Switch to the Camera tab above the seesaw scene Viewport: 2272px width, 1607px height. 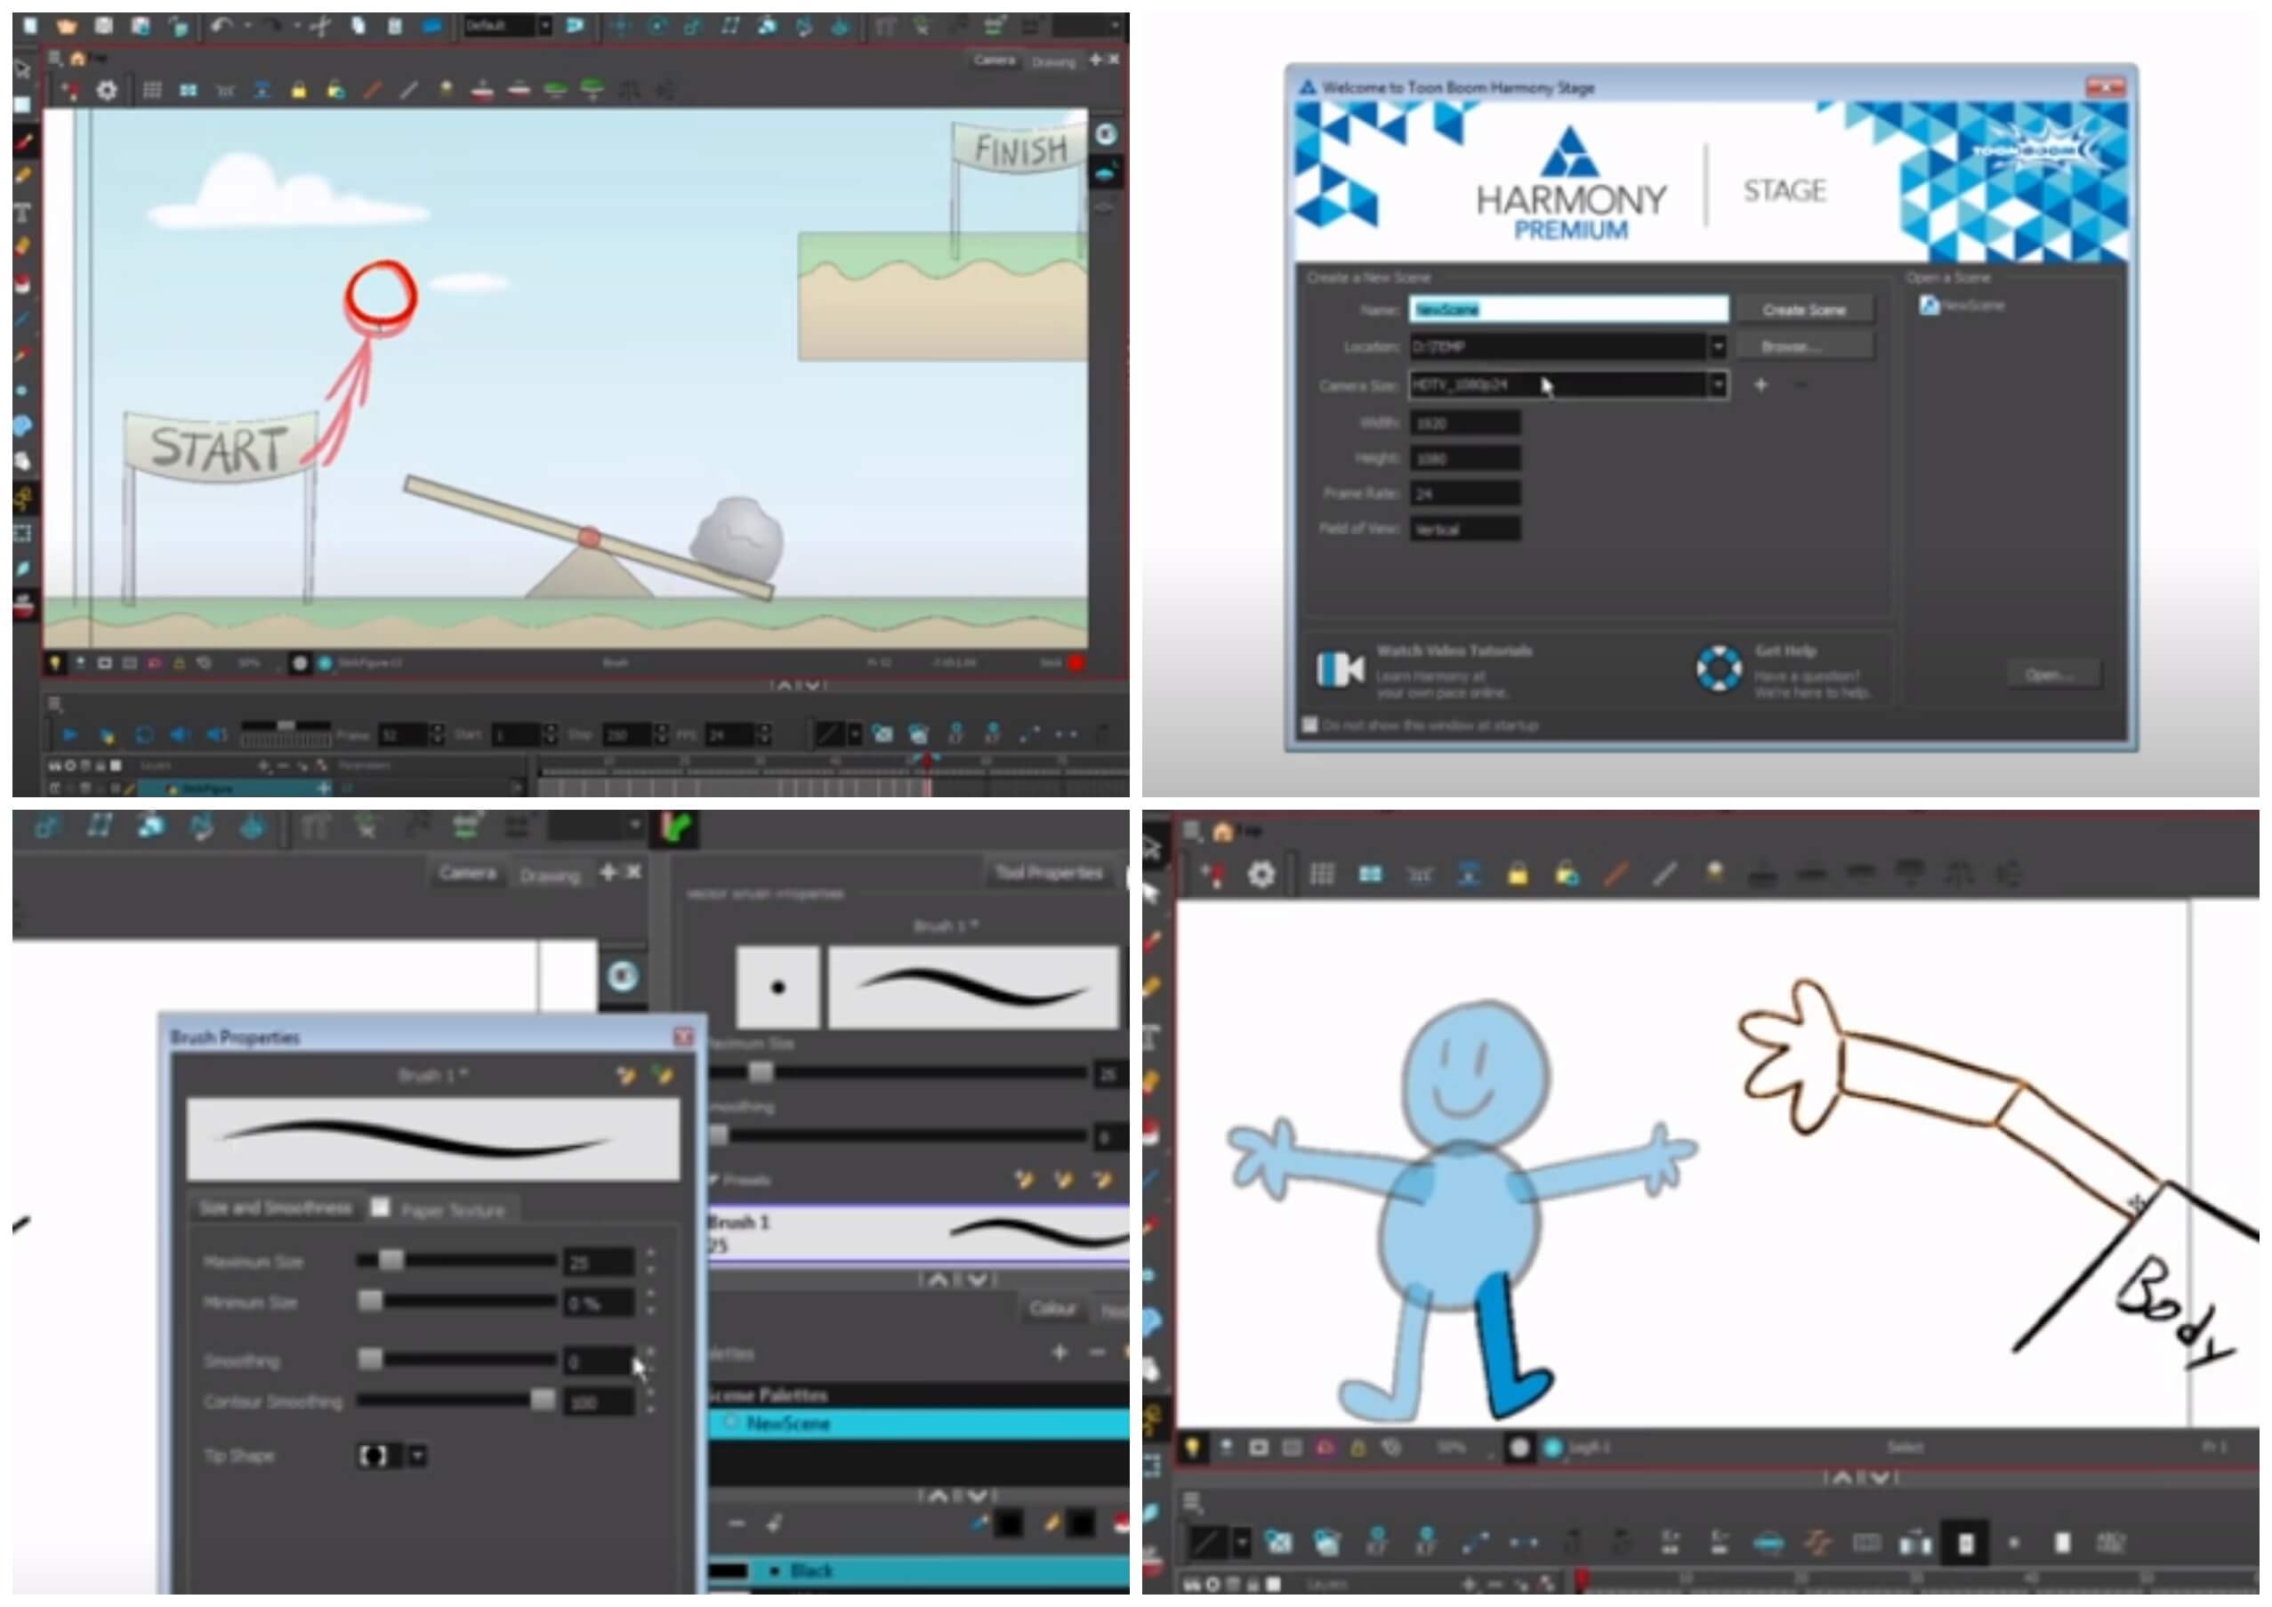[x=994, y=61]
